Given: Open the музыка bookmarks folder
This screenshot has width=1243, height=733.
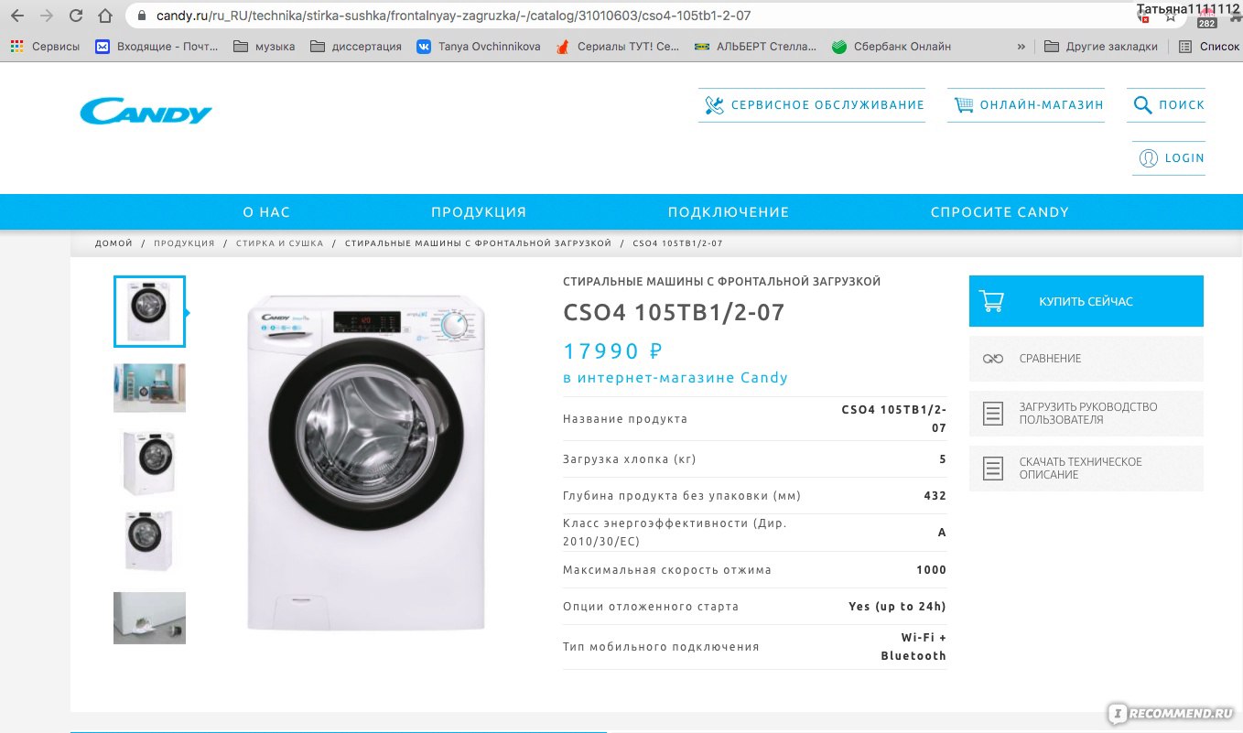Looking at the screenshot, I should 265,46.
